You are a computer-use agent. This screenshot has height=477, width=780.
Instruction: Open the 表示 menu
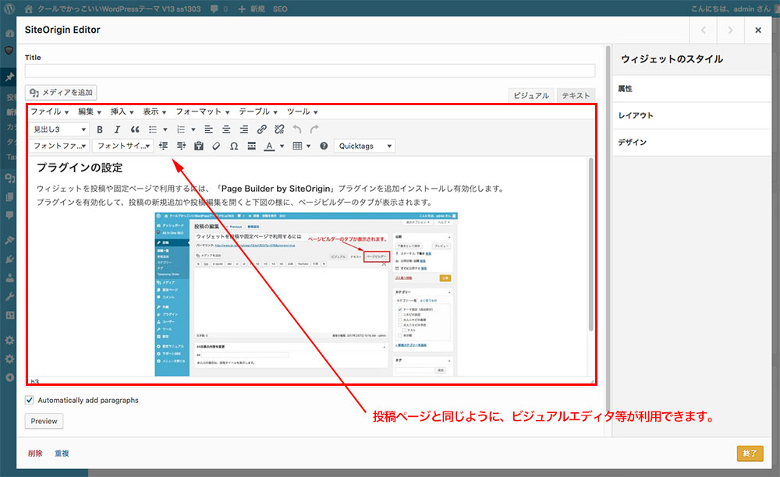pyautogui.click(x=154, y=111)
